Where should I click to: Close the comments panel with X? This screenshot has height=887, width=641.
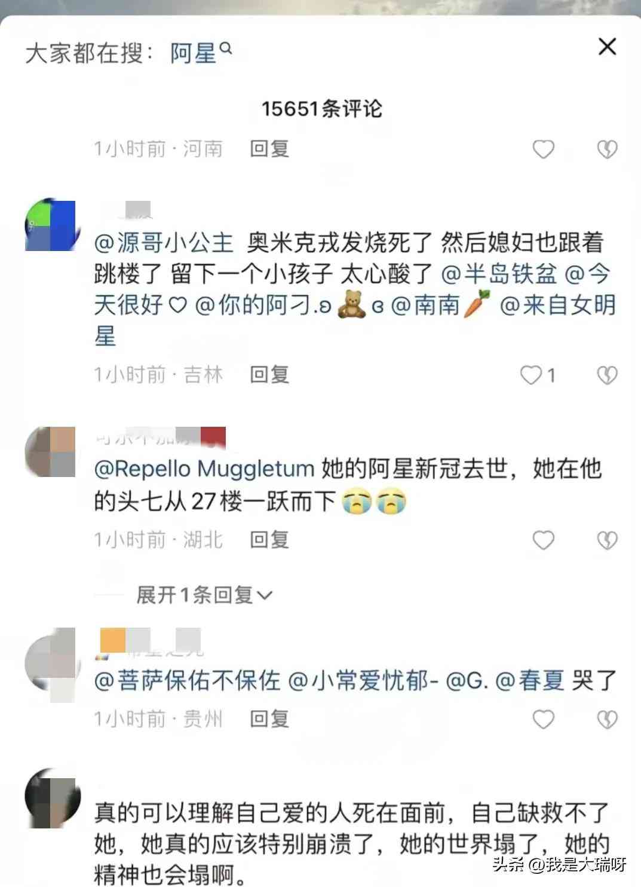(607, 47)
